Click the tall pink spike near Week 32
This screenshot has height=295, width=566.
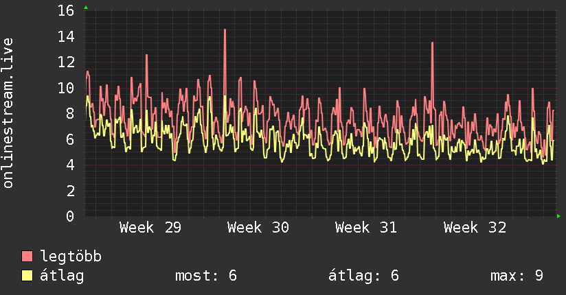[x=433, y=43]
